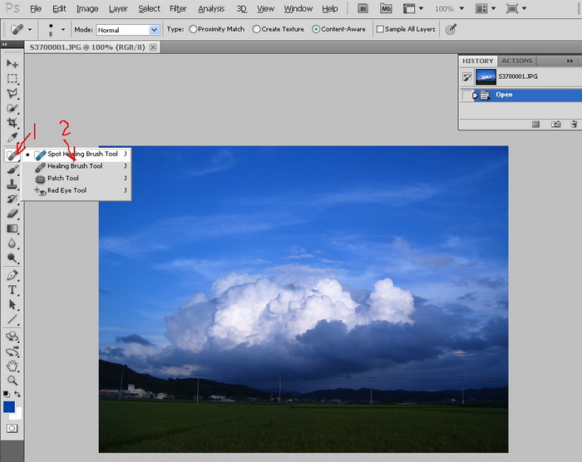Image resolution: width=582 pixels, height=462 pixels.
Task: Choose the Hand tool
Action: (12, 366)
